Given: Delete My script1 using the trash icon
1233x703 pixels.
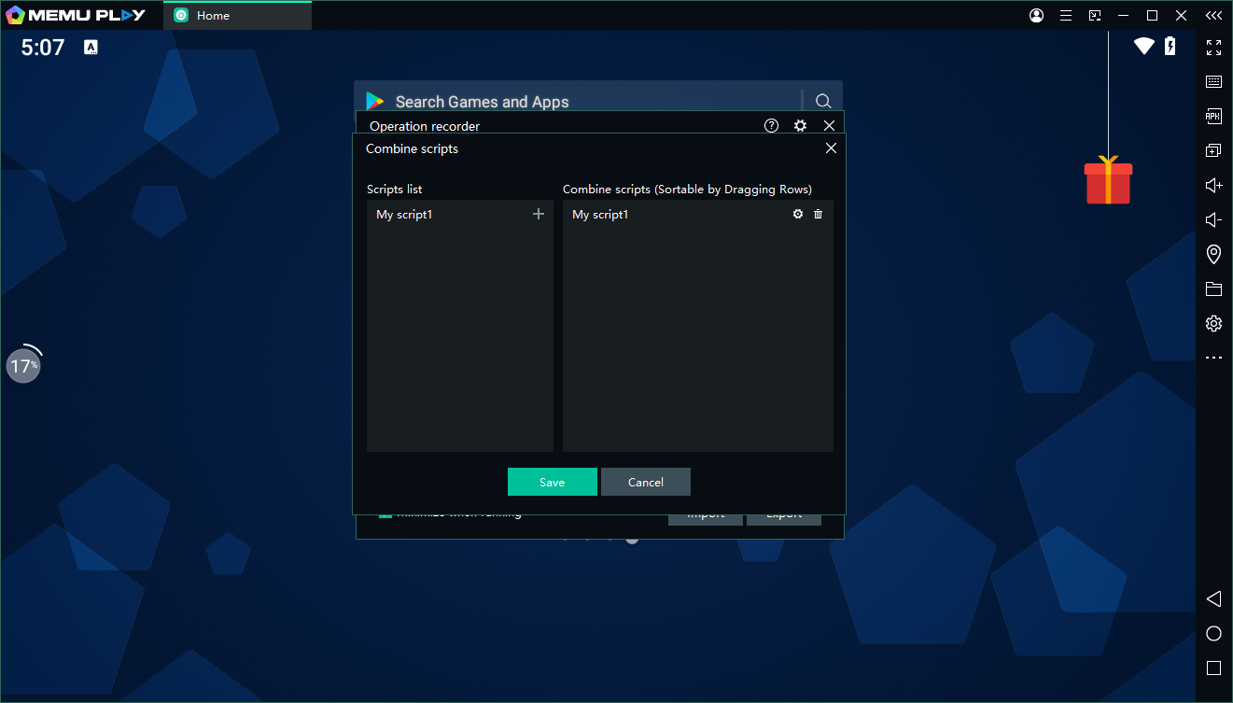Looking at the screenshot, I should pos(819,215).
